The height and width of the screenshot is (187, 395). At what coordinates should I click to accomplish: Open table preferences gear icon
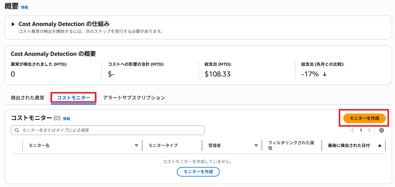point(381,130)
